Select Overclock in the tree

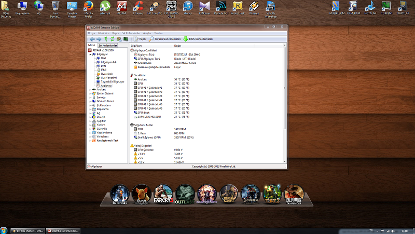[106, 74]
